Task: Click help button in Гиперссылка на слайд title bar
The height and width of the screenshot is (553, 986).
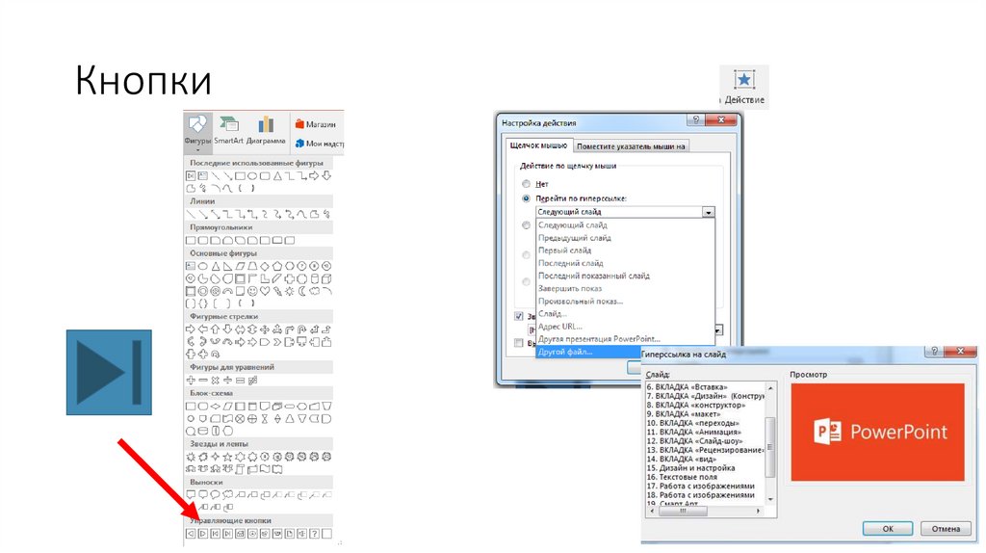Action: 934,351
